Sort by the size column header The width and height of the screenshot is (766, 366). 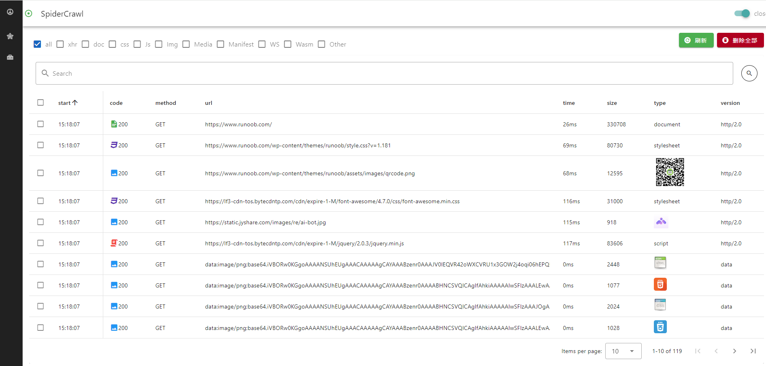tap(612, 103)
